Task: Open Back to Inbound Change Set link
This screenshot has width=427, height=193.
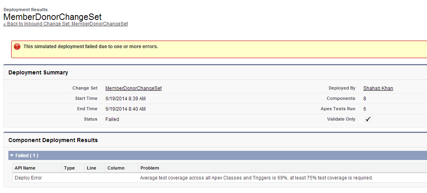Action: (66, 24)
